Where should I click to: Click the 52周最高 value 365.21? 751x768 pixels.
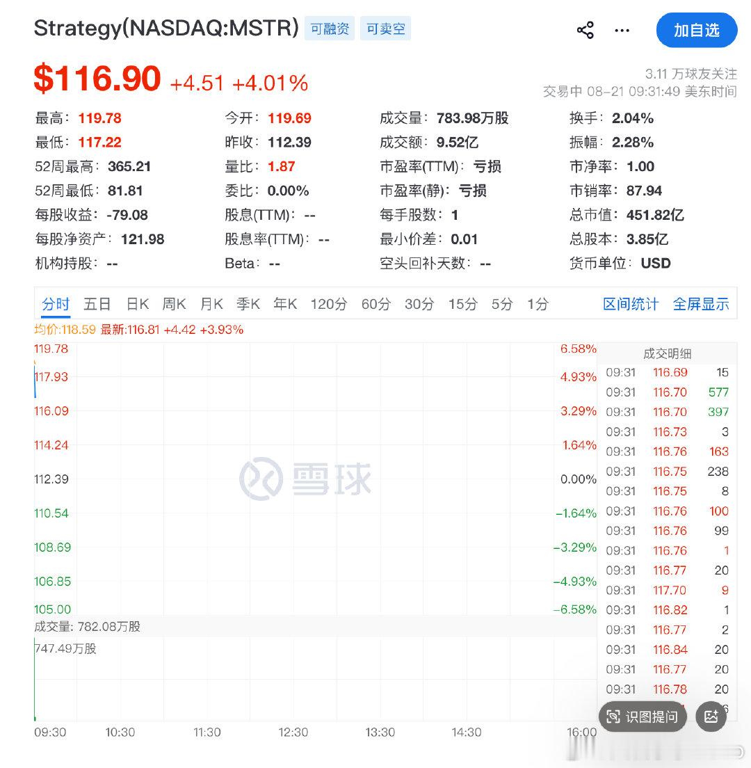[x=129, y=166]
